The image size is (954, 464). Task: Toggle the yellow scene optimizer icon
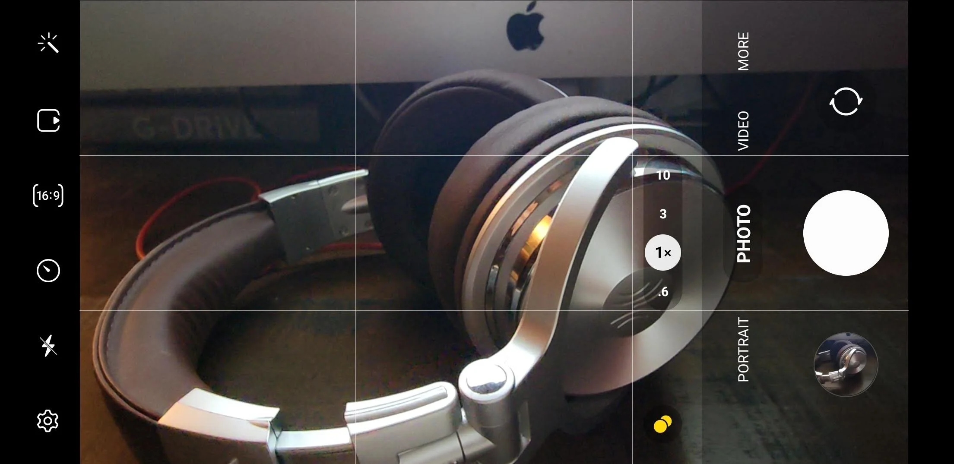tap(662, 424)
